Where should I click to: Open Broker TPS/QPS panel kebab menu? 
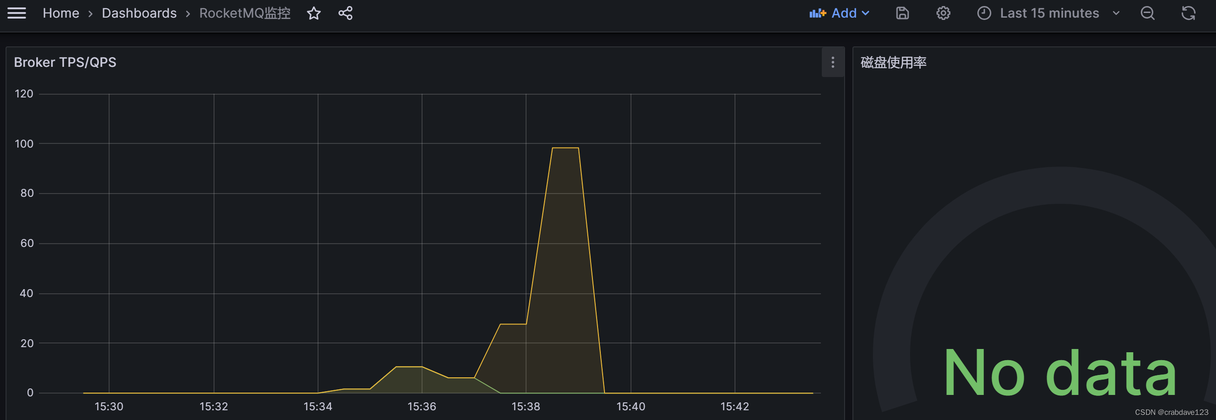832,62
